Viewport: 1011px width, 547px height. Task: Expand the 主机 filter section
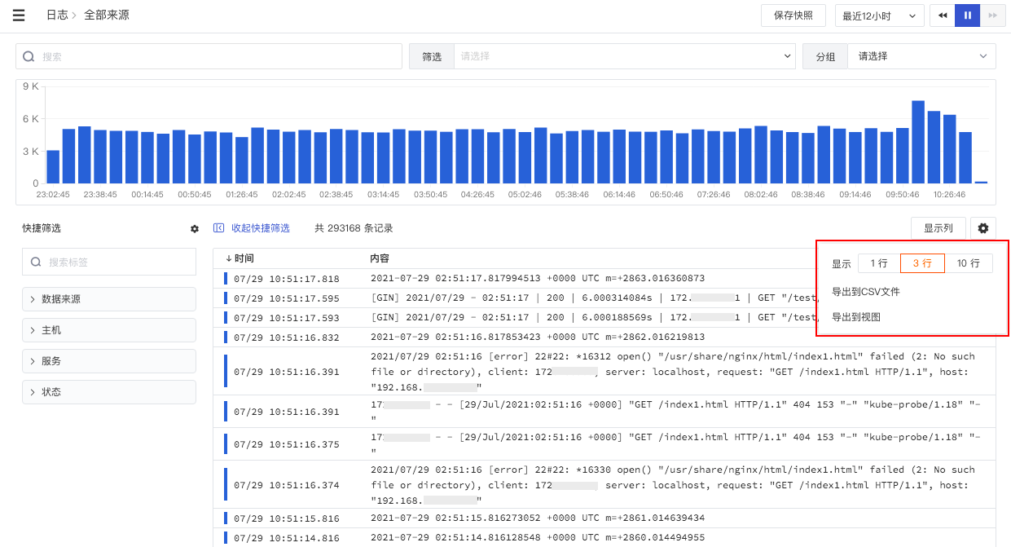109,330
